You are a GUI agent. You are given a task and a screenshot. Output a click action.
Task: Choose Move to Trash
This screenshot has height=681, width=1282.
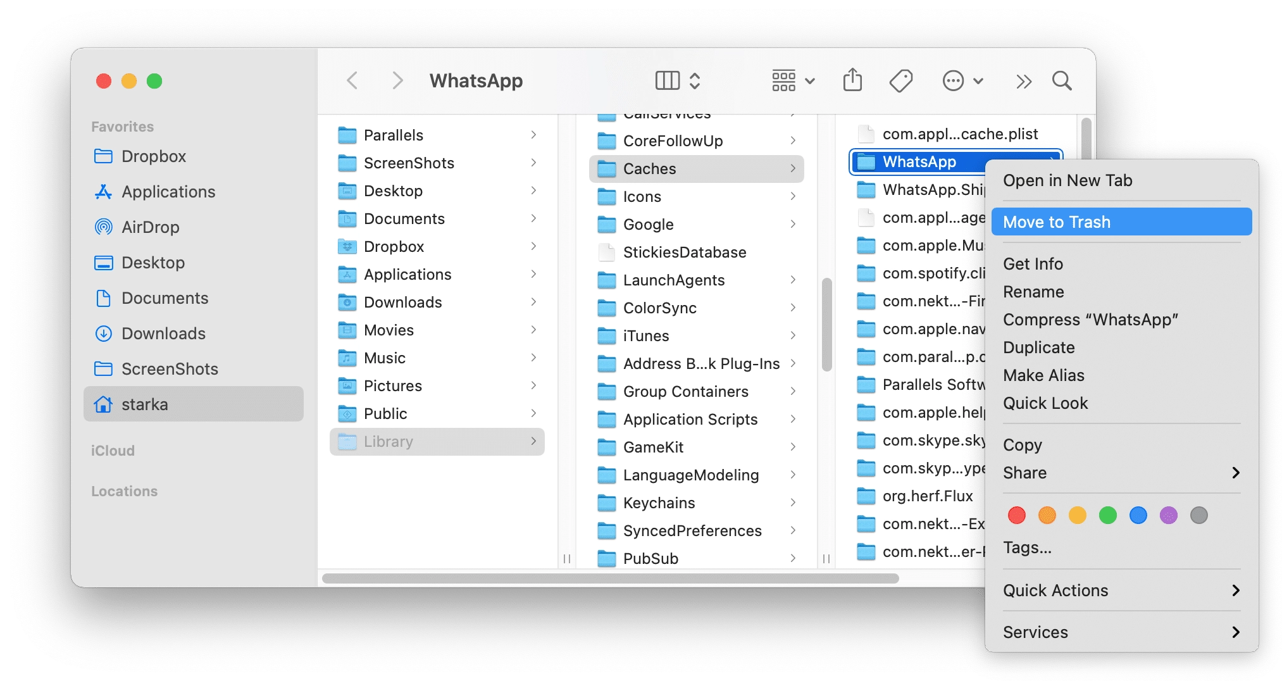[x=1121, y=222]
